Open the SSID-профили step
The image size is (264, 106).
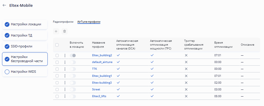pyautogui.click(x=25, y=46)
